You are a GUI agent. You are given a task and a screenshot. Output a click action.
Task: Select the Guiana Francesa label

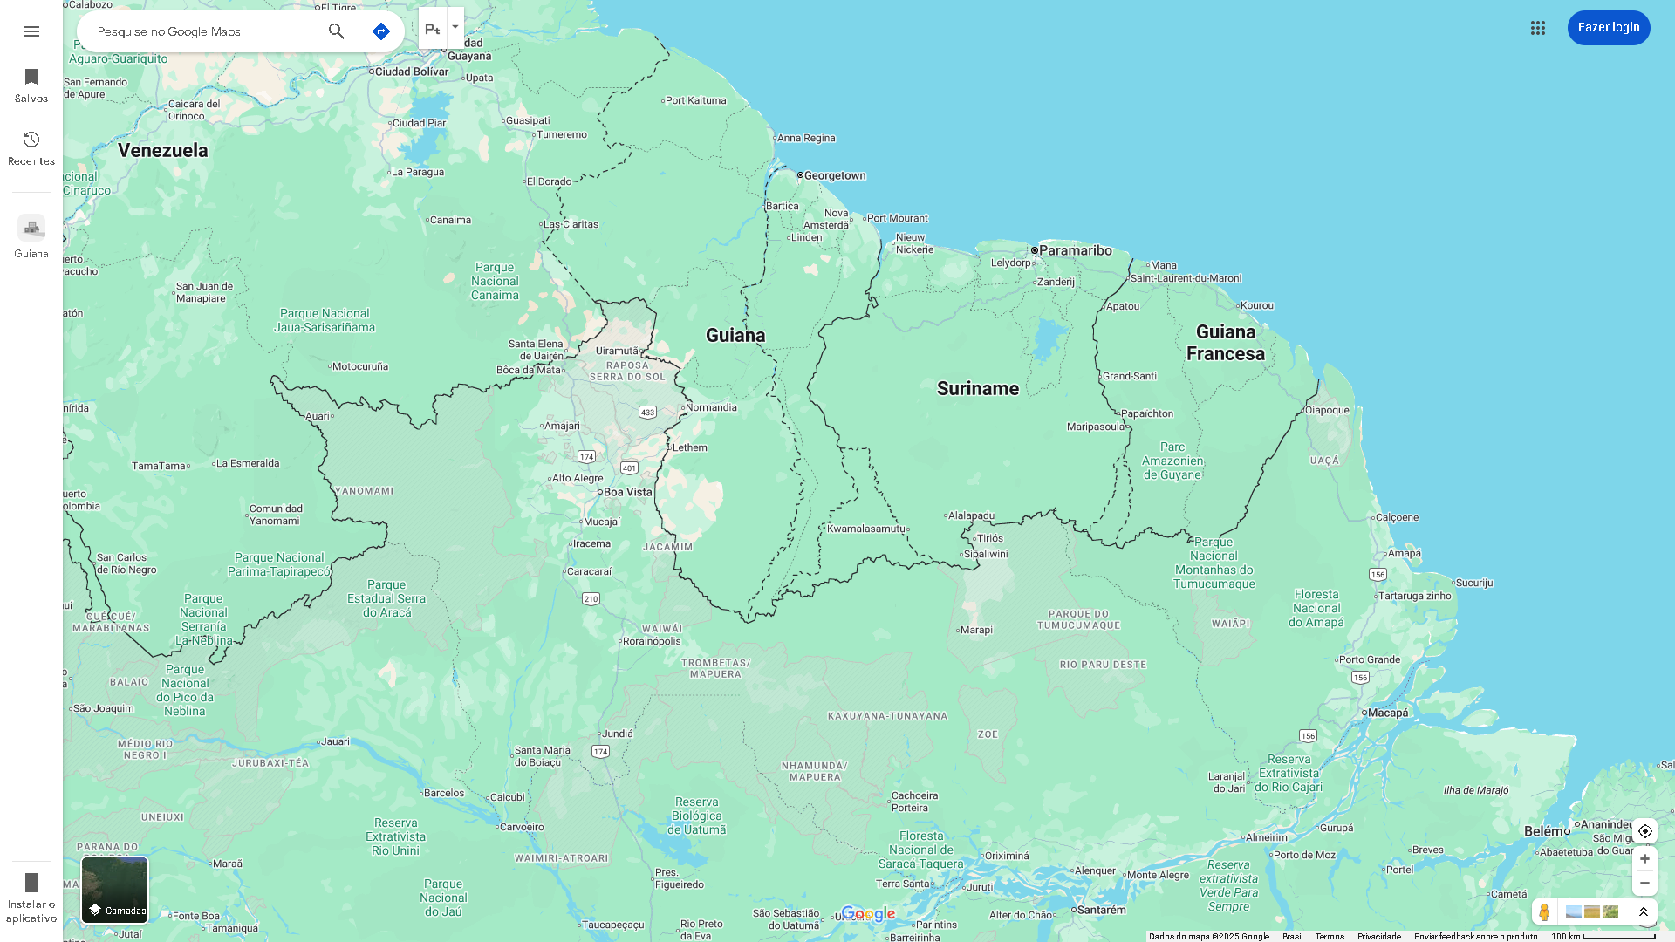click(1226, 343)
